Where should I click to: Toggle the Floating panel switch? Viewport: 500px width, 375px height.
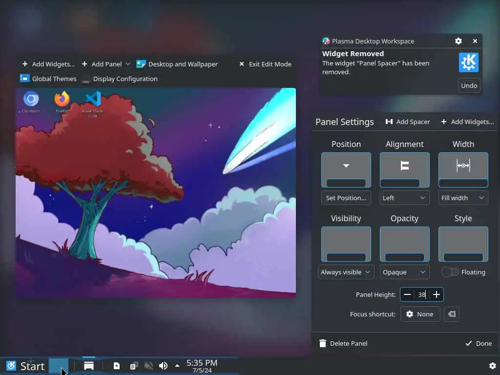(x=450, y=272)
